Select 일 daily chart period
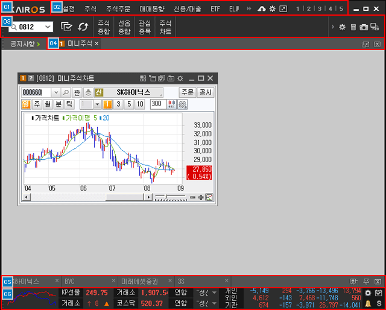 pyautogui.click(x=26, y=104)
